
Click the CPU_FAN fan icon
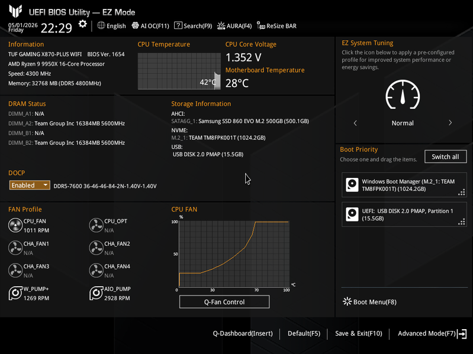[15, 226]
